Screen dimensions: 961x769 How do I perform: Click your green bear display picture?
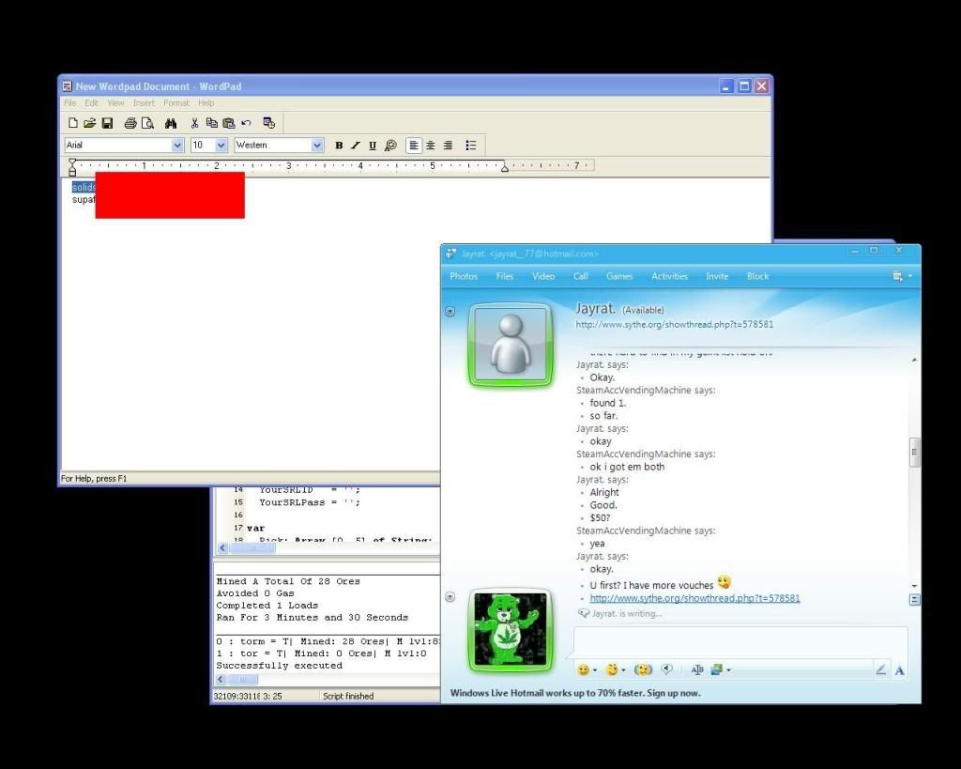tap(511, 631)
